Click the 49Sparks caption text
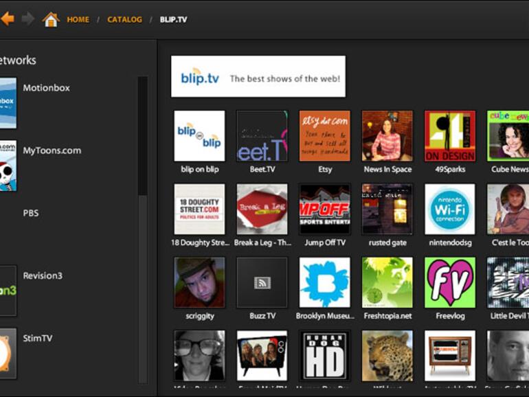 (450, 170)
